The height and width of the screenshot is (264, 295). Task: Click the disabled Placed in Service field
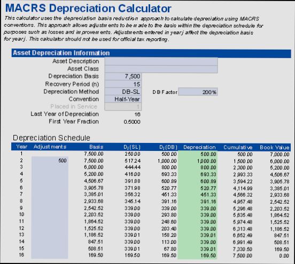point(123,107)
